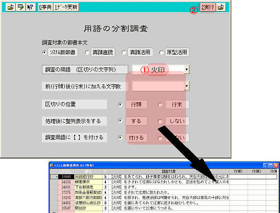The height and width of the screenshot is (213, 280).
Task: Activate the What's This help pointer icon
Action: pyautogui.click(x=31, y=7)
